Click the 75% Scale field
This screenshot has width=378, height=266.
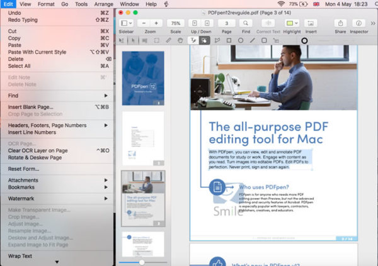pyautogui.click(x=176, y=23)
